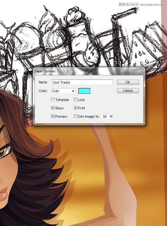The image size is (167, 226).
Task: Enable the Lock checkbox
Action: tap(75, 100)
